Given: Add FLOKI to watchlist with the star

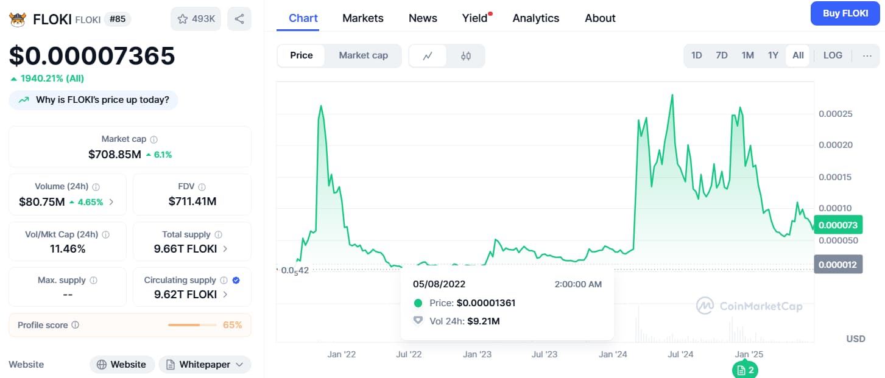Looking at the screenshot, I should [196, 19].
